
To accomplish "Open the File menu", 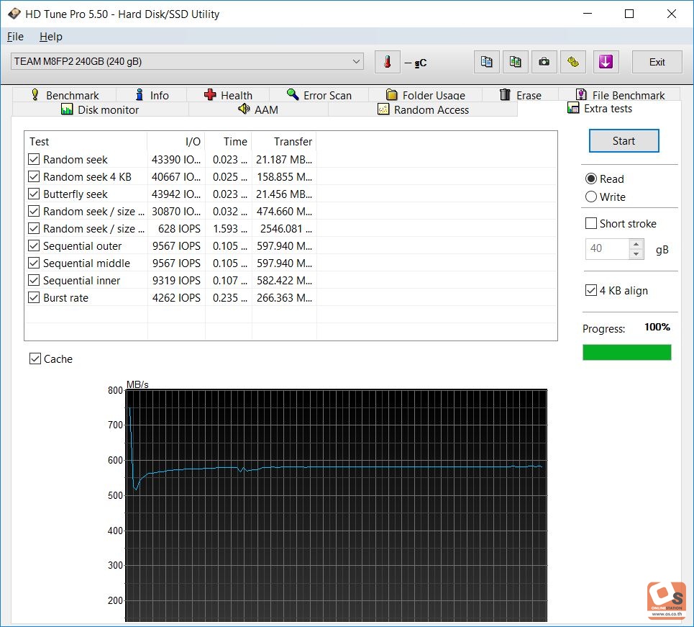I will tap(16, 37).
